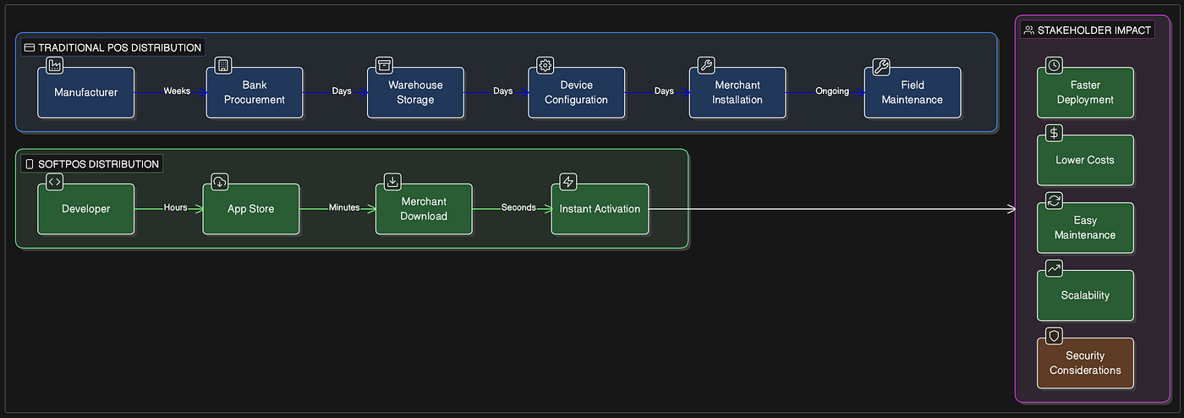
Task: Select the Faster Deployment box
Action: click(1085, 92)
